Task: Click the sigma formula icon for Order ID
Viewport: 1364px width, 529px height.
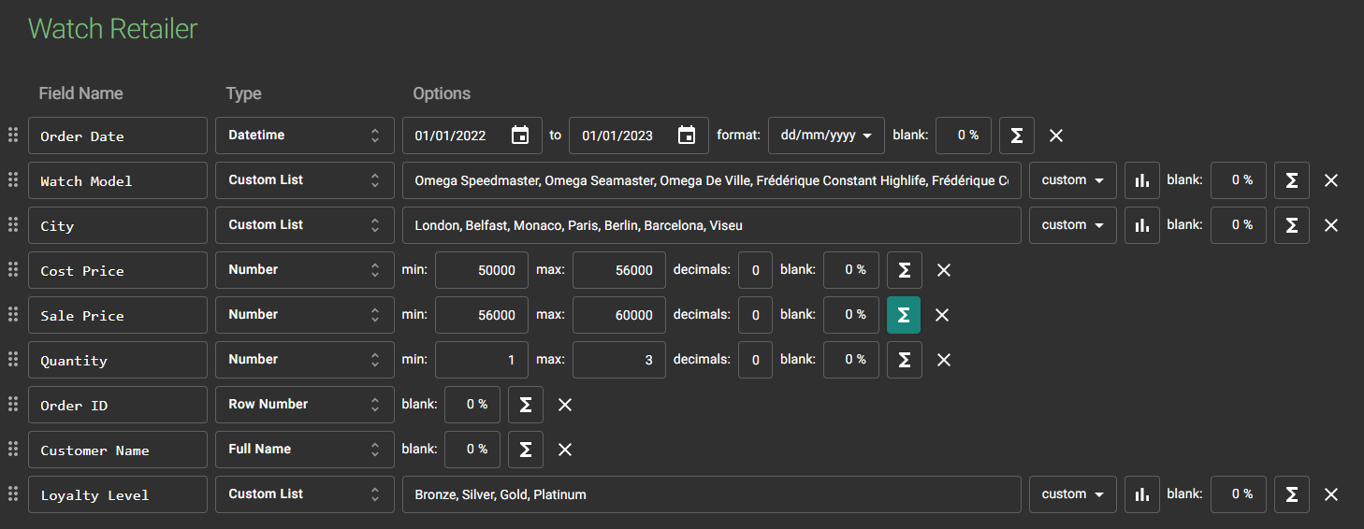Action: click(526, 405)
